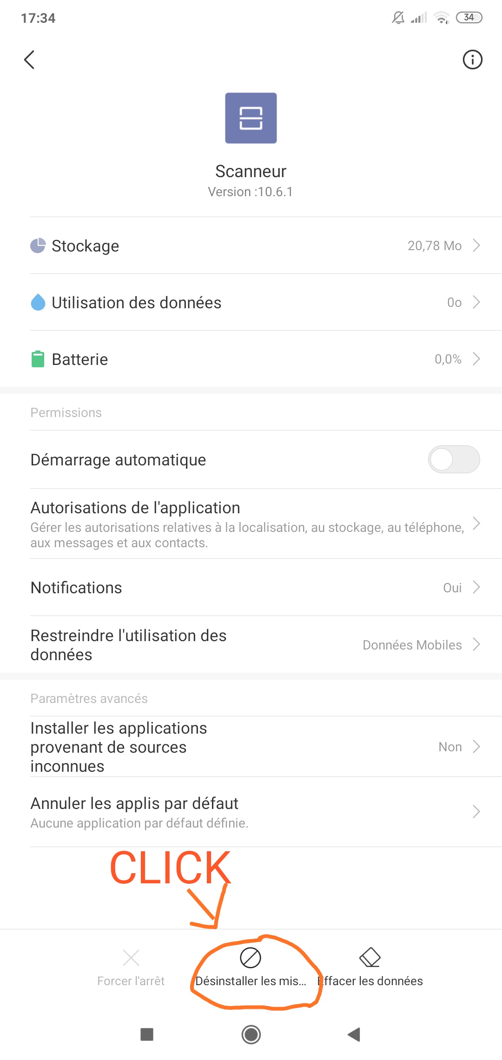Tap the back arrow at top left
Viewport: 502px width, 1060px height.
pos(29,60)
